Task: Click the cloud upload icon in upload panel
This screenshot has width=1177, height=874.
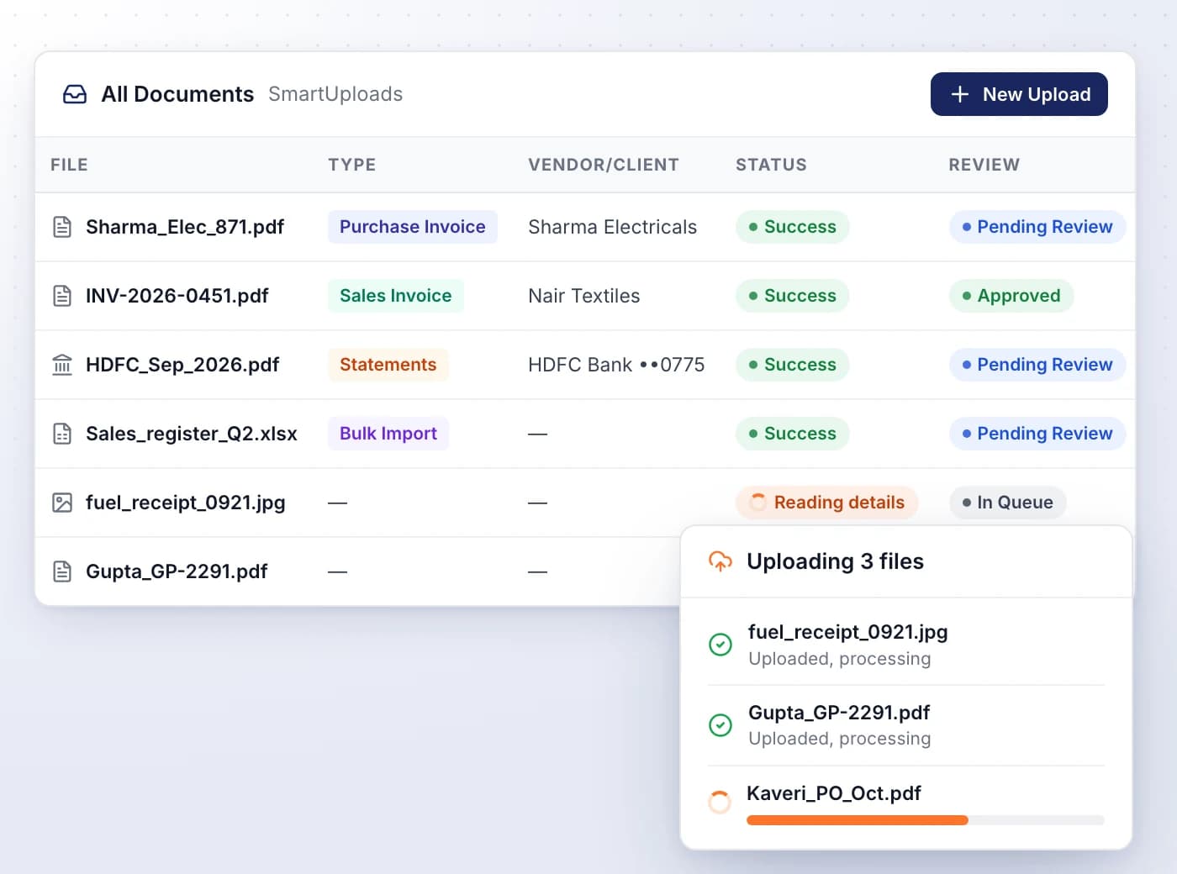Action: coord(720,561)
